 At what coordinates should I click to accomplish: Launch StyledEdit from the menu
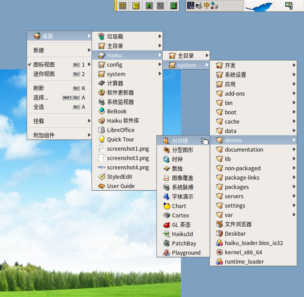click(x=124, y=177)
